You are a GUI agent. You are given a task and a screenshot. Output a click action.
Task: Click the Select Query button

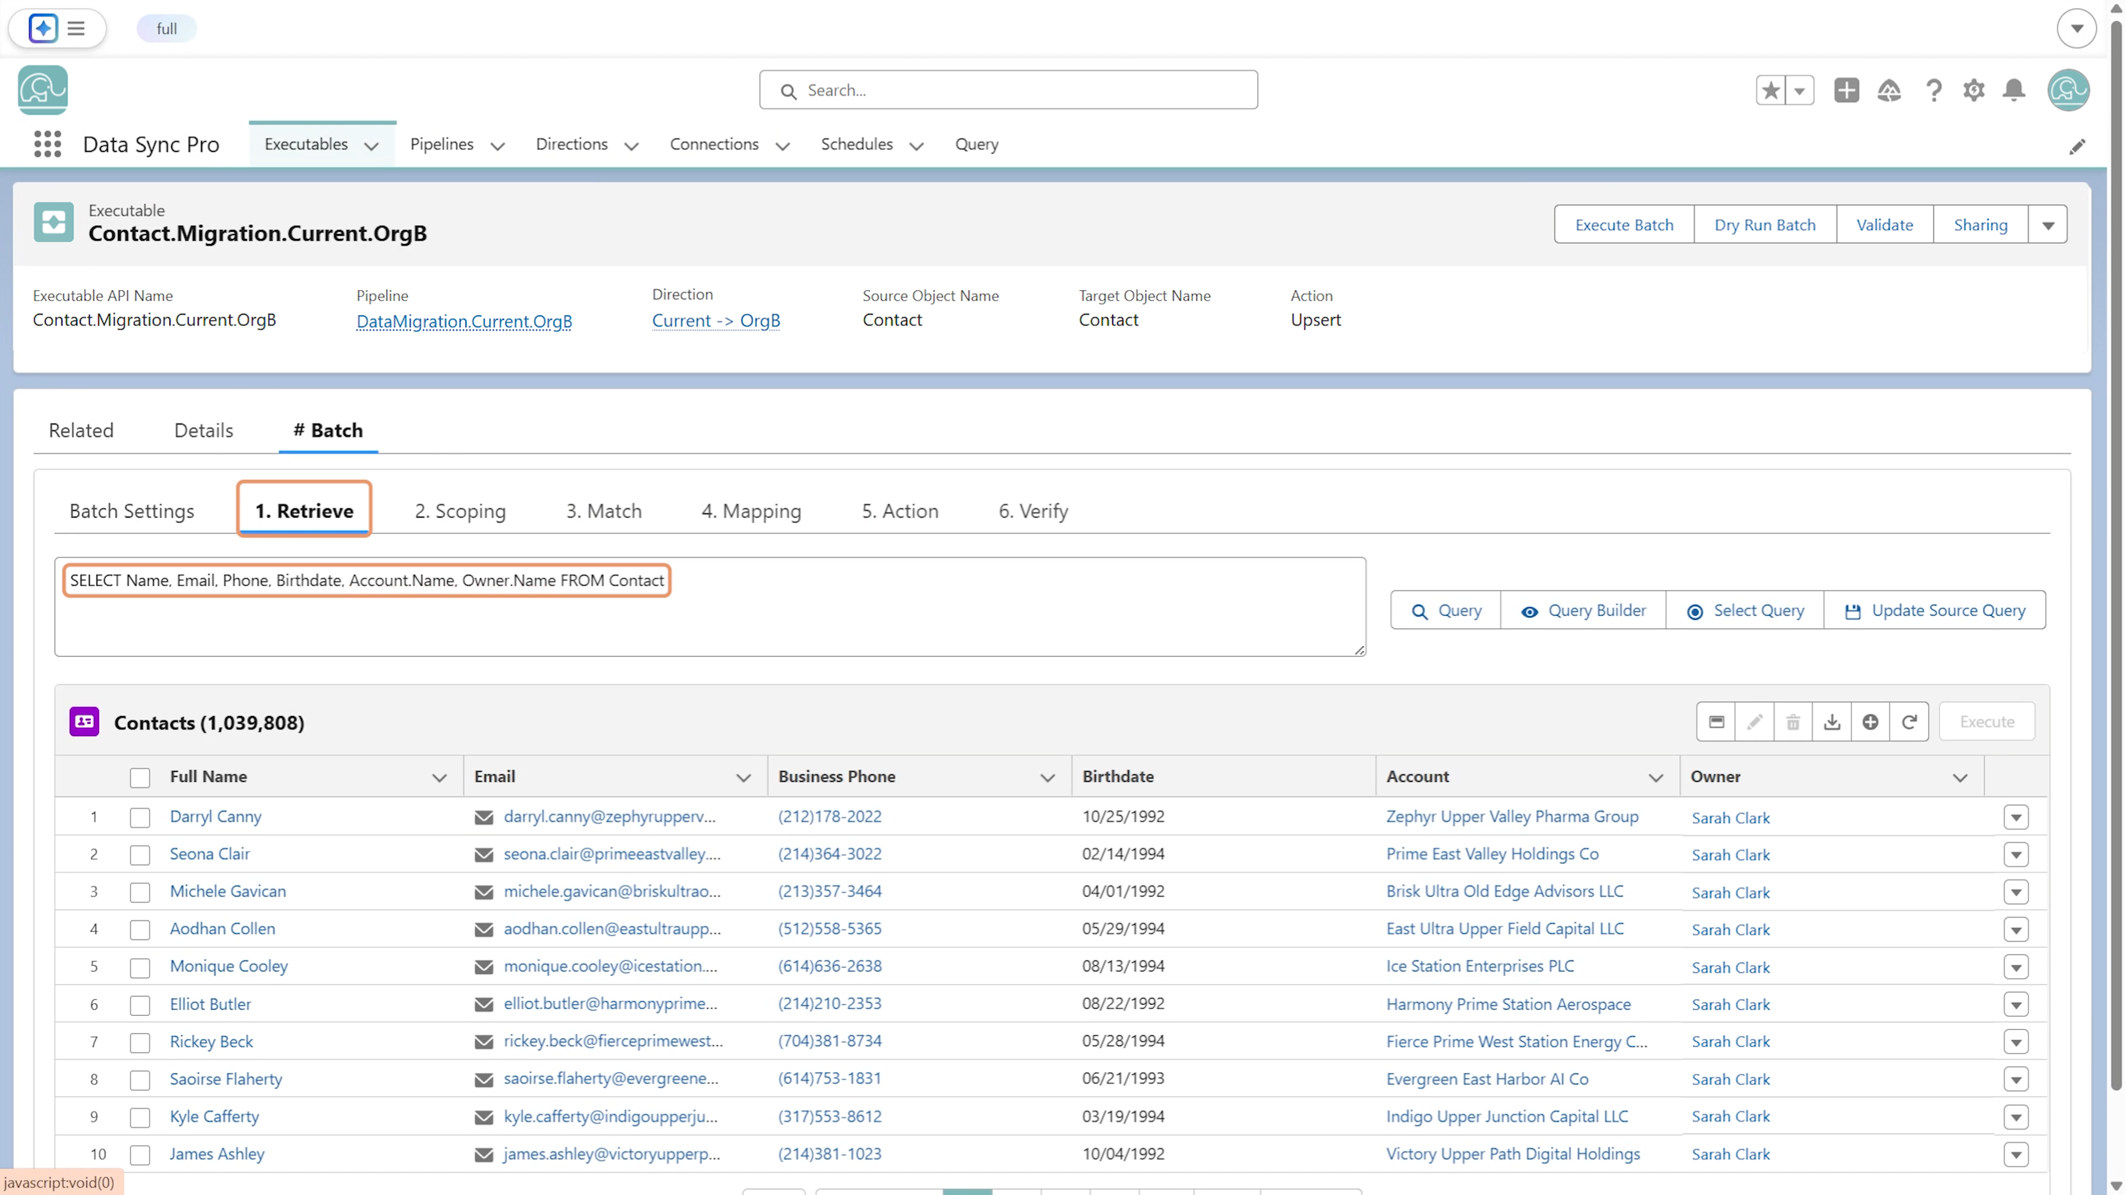[x=1745, y=610]
